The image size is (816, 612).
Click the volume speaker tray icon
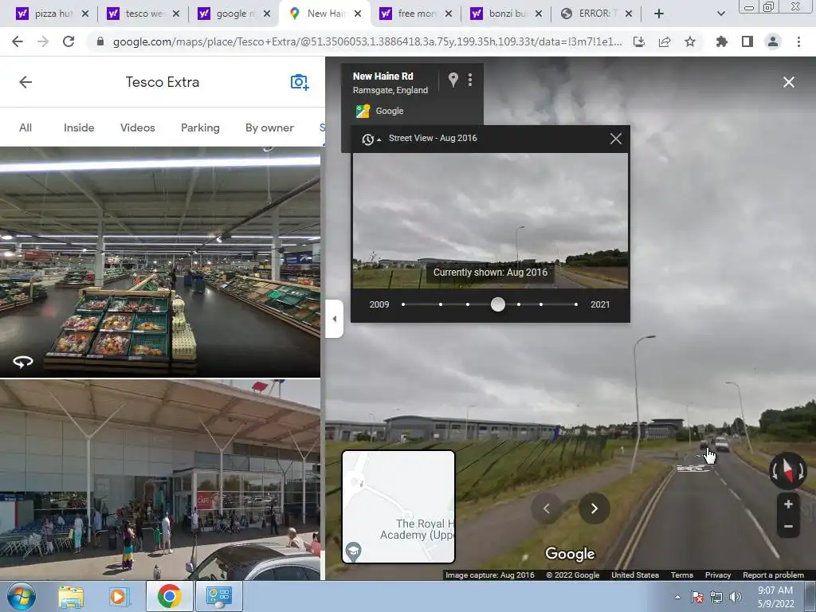coord(735,597)
